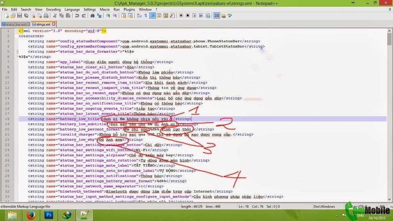Screen dimensions: 393x221
Task: Close the status_bar.xml tab
Action: coord(28,24)
